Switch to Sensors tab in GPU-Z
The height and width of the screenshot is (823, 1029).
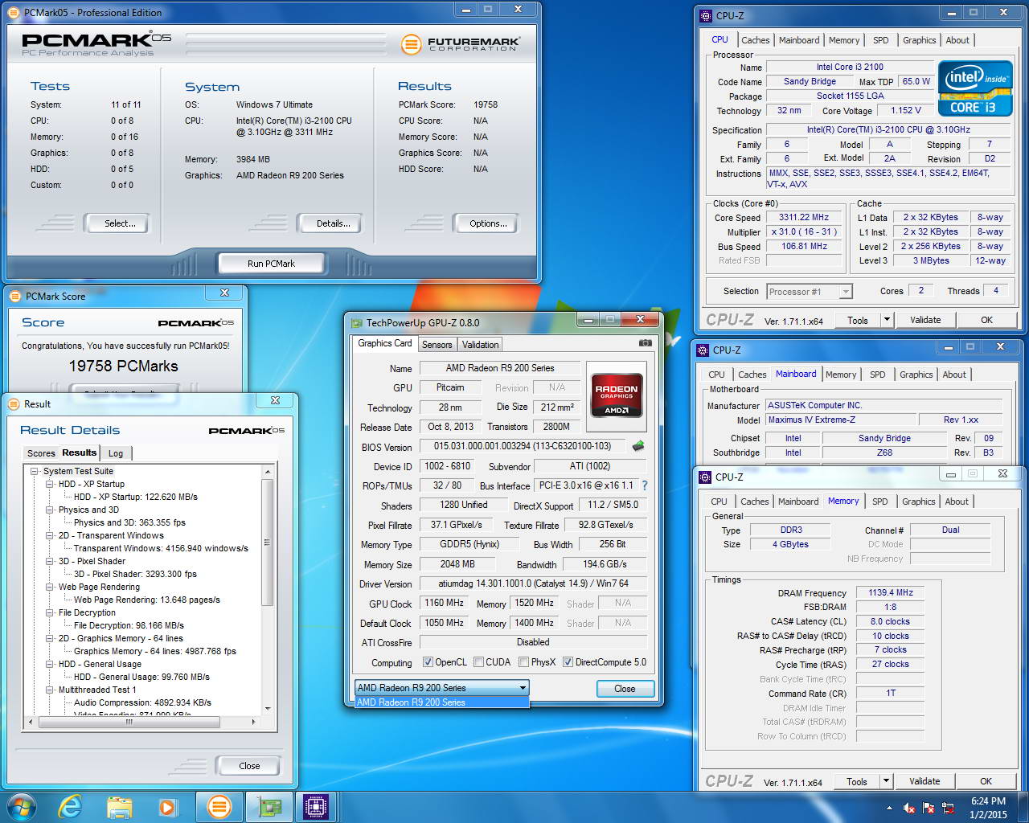(437, 345)
